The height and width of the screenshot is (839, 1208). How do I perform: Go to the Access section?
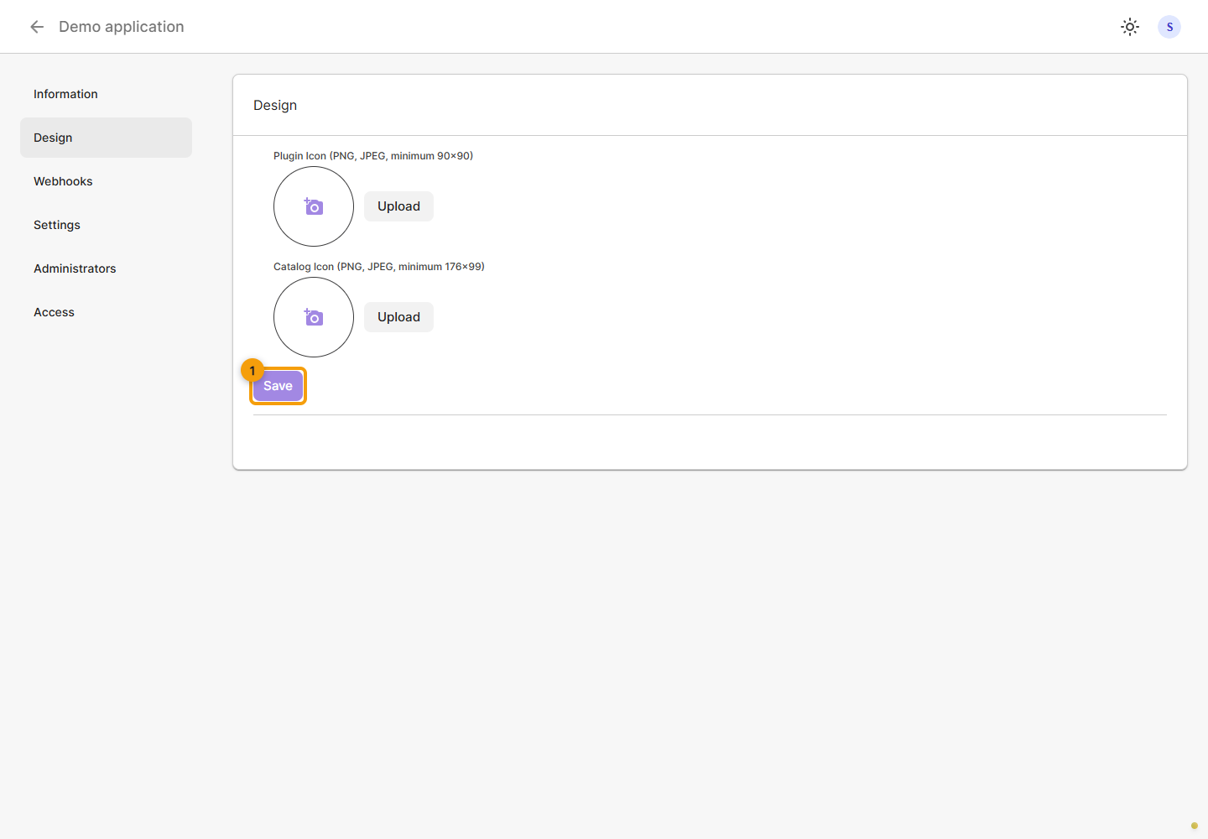(x=106, y=312)
